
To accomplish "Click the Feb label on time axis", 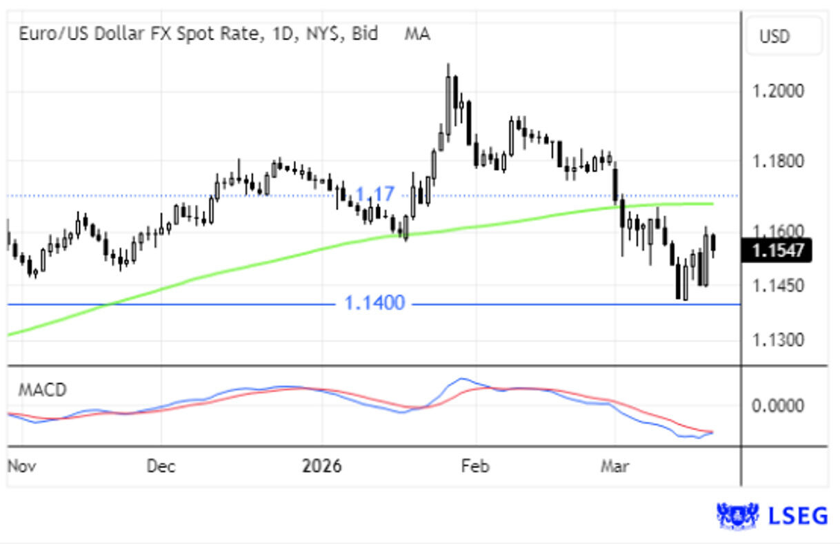I will tap(475, 466).
